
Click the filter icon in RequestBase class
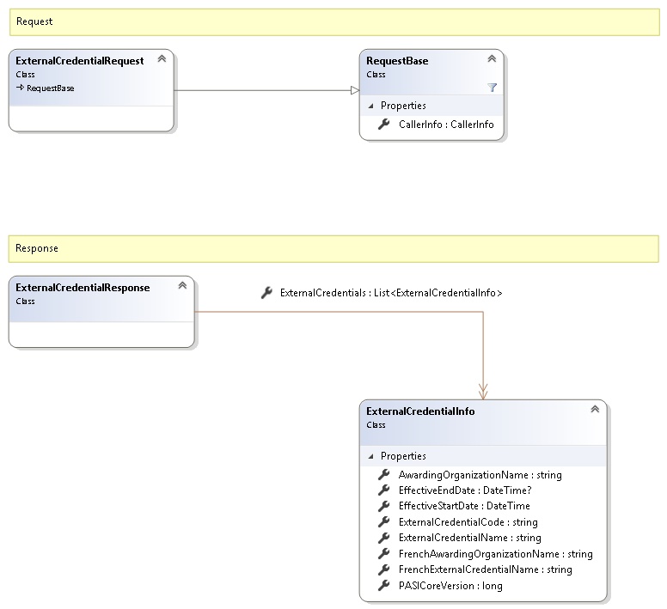click(492, 88)
